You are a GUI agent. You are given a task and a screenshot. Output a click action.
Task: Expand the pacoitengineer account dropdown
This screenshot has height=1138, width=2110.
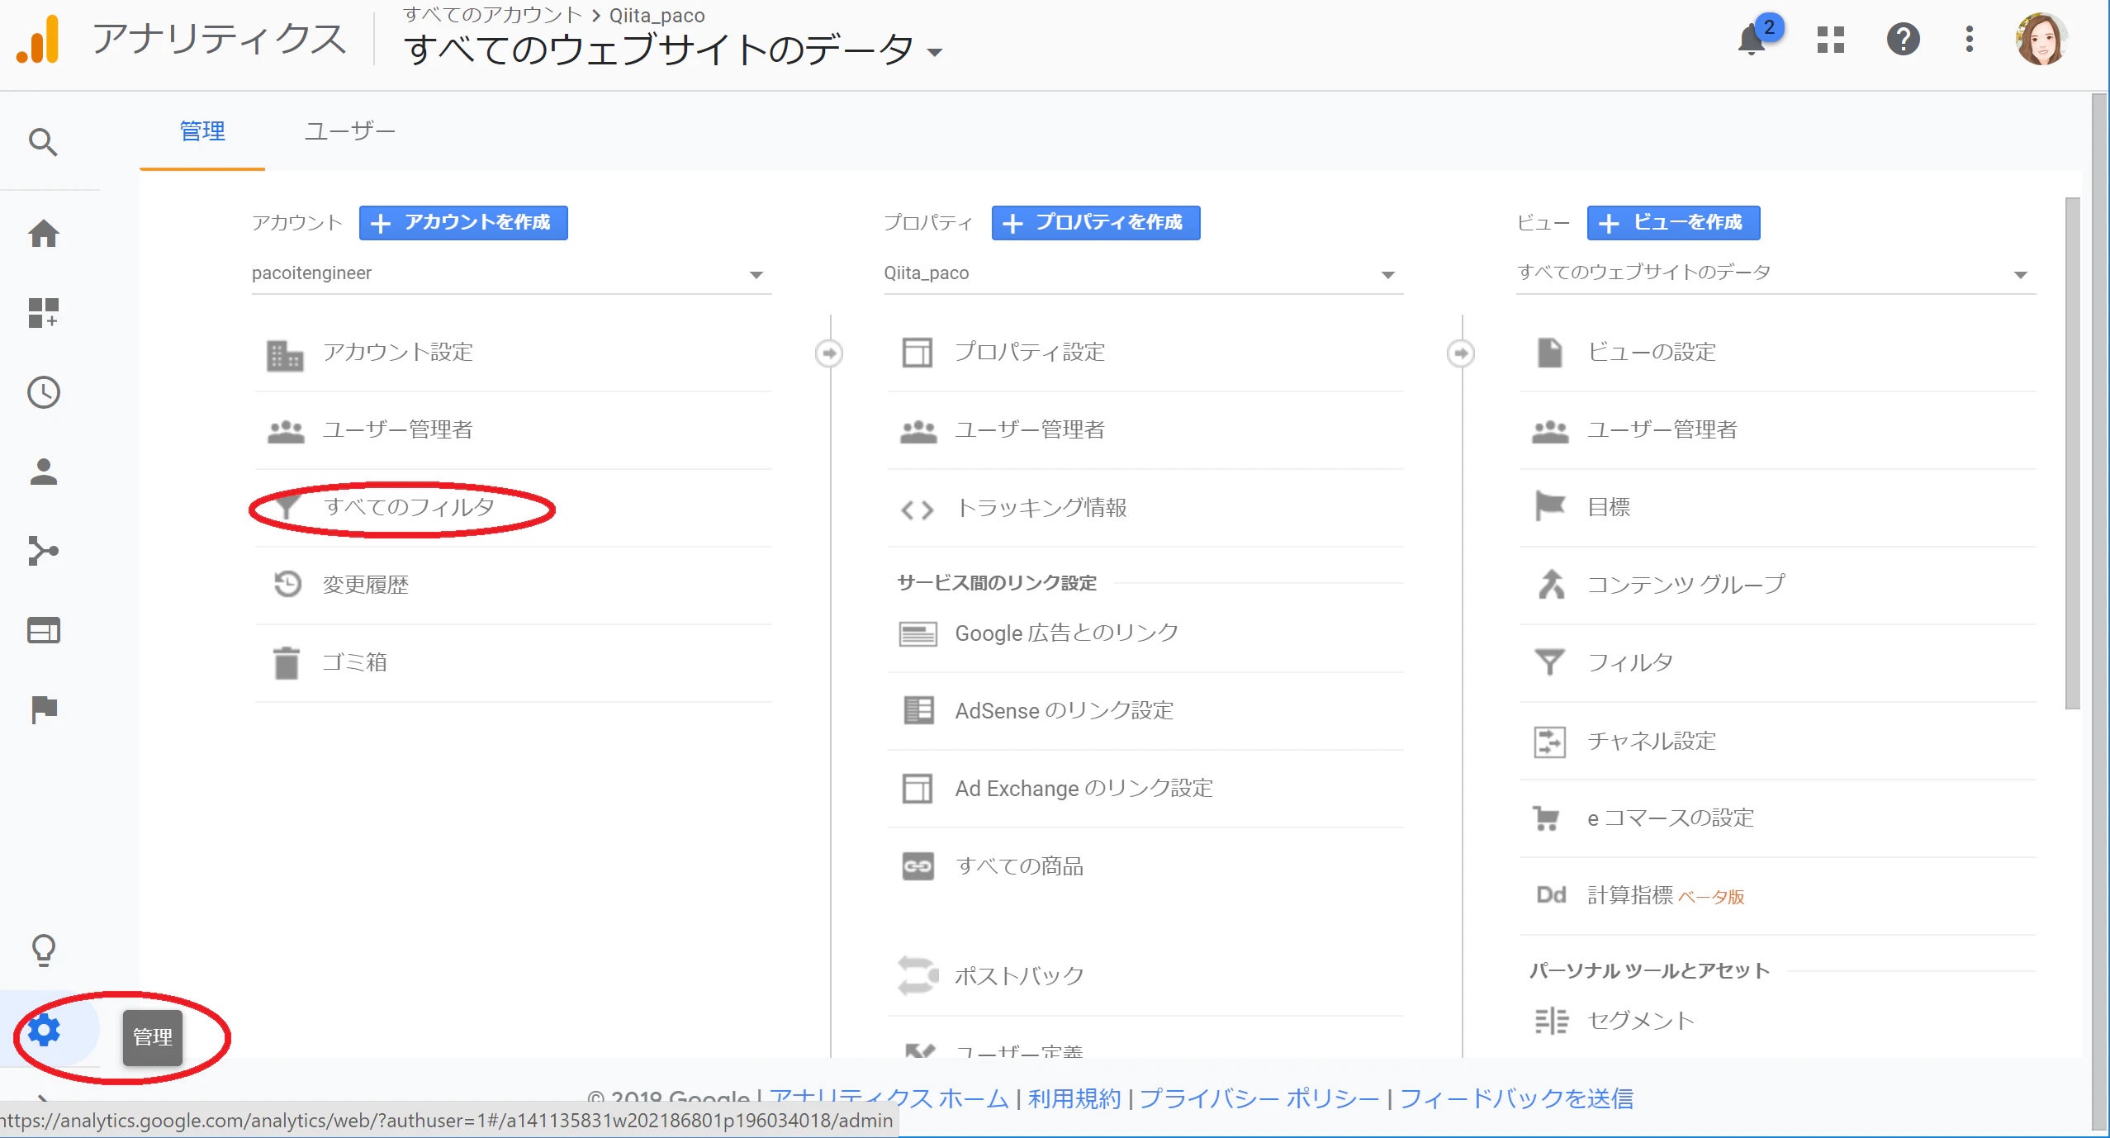[x=511, y=273]
